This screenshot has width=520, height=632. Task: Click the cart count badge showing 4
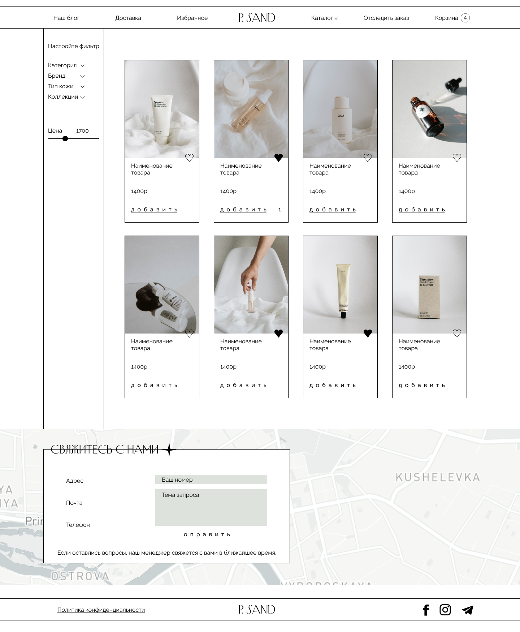[x=465, y=18]
